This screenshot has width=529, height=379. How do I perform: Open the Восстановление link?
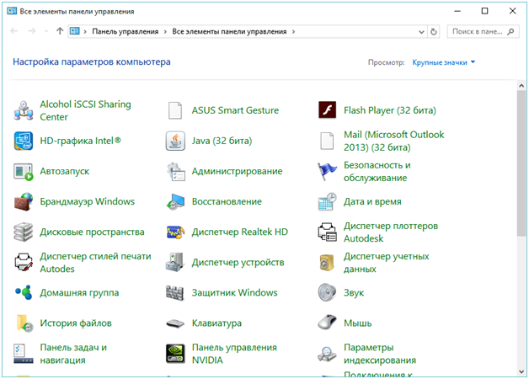pyautogui.click(x=227, y=201)
